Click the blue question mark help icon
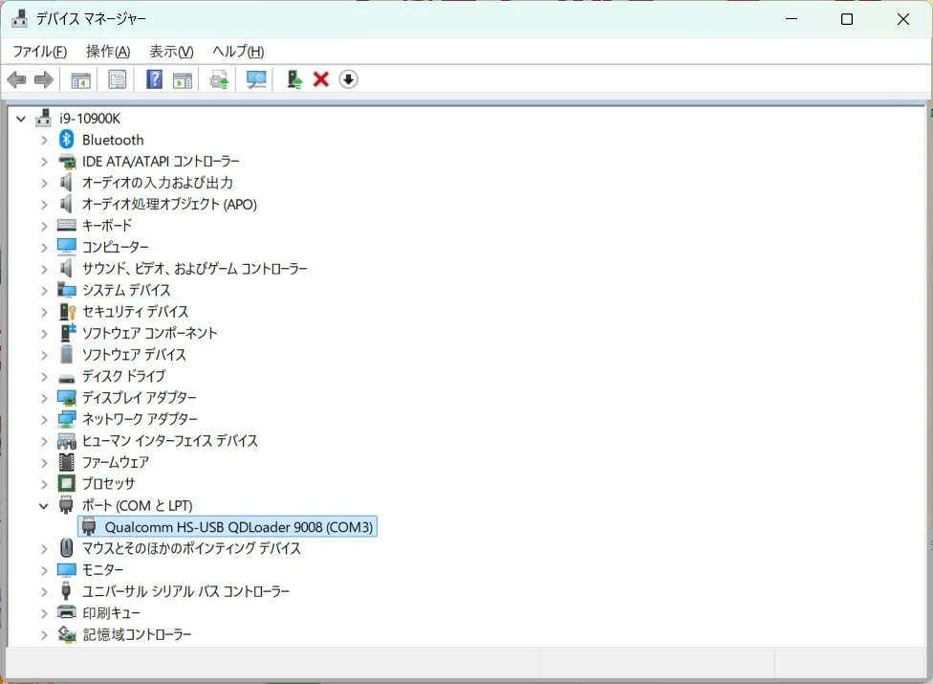Screen dimensions: 933x684 click(x=154, y=79)
